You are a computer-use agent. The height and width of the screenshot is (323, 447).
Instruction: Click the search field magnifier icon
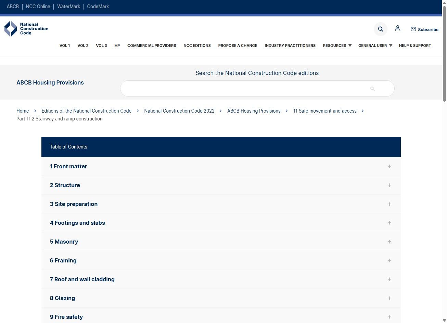coord(372,89)
